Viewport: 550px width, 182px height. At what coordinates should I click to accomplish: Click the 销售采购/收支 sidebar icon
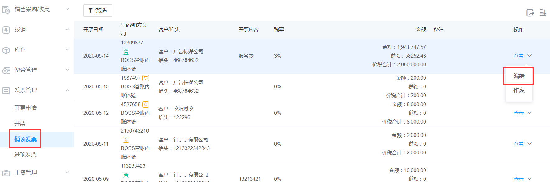(x=6, y=10)
